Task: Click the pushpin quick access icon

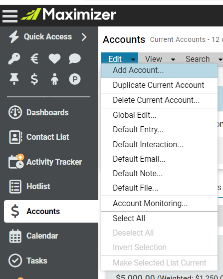Action: [x=14, y=79]
